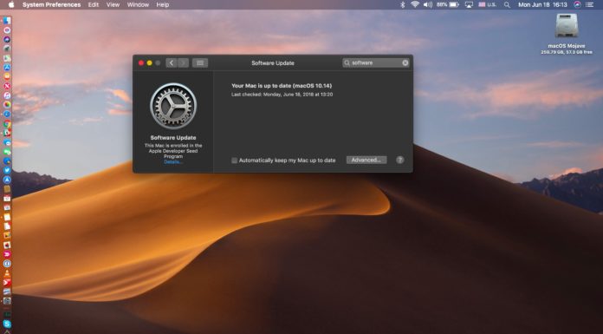The image size is (603, 334).
Task: Click the AirPlay display icon
Action: pyautogui.click(x=469, y=4)
